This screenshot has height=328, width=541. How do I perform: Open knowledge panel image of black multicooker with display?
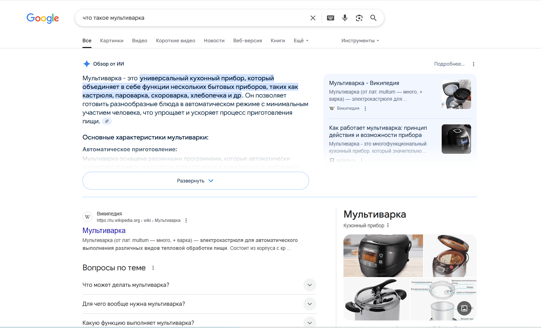point(383,256)
